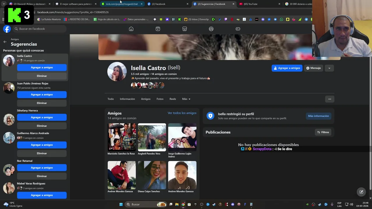Remove Sthefany Herrera suggestion with Eliminar
Viewport: 372px width, 209px height.
click(42, 126)
